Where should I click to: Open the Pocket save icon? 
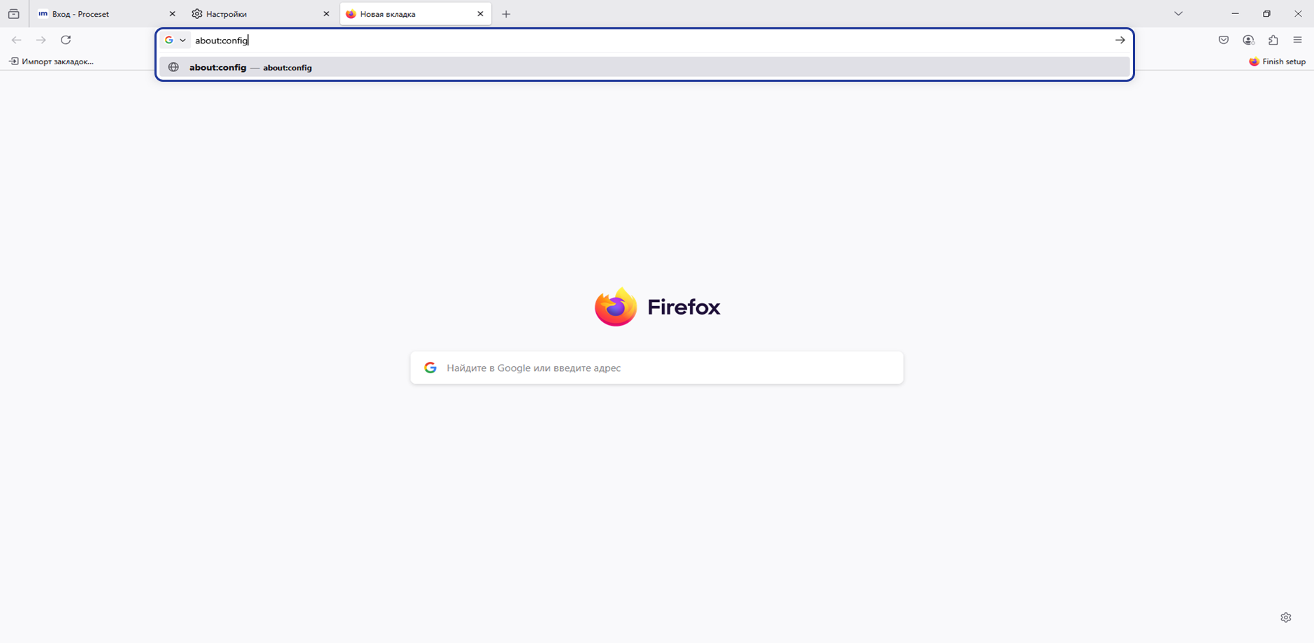click(x=1223, y=41)
